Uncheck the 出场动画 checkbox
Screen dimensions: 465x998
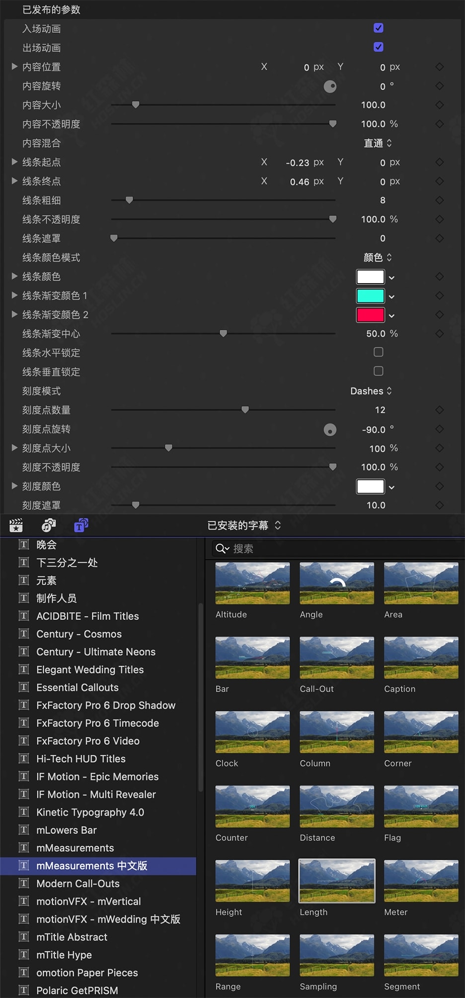(x=379, y=47)
